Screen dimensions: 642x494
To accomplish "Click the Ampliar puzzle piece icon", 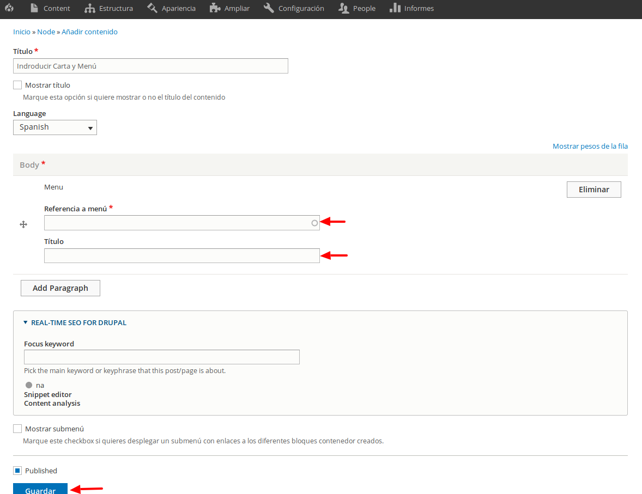I will pyautogui.click(x=215, y=8).
